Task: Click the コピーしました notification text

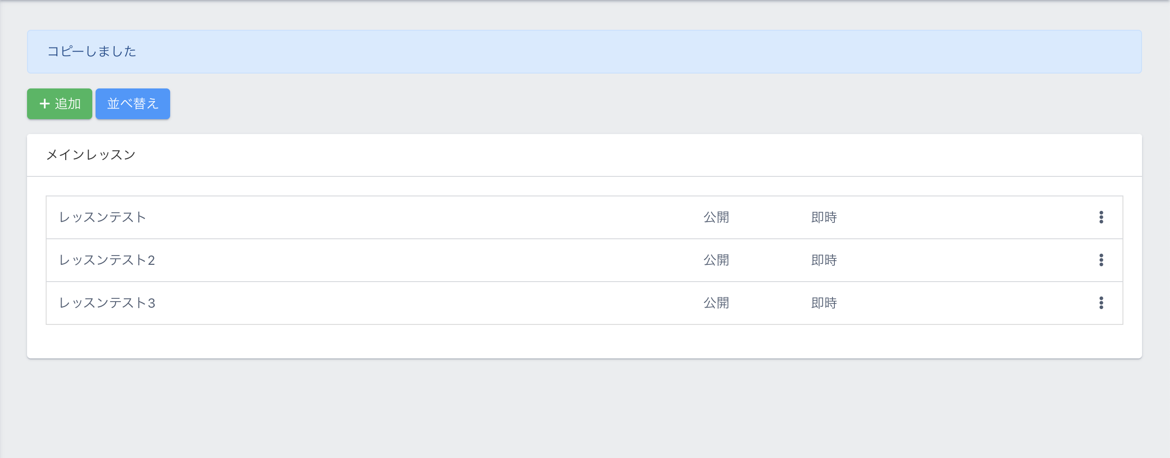Action: tap(92, 52)
